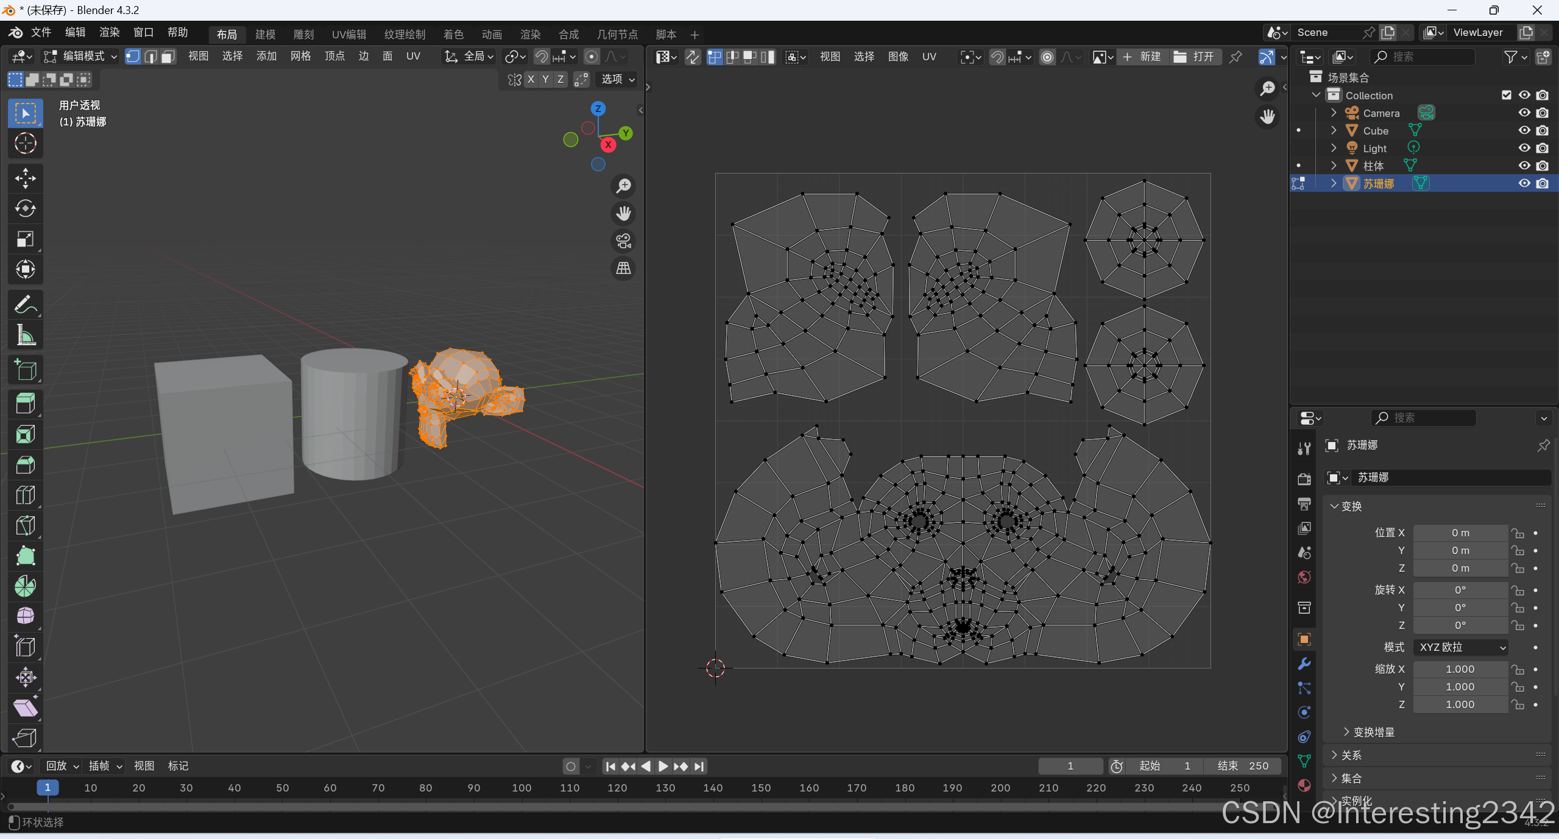Viewport: 1559px width, 839px height.
Task: Select the Measure ruler tool
Action: pos(25,335)
